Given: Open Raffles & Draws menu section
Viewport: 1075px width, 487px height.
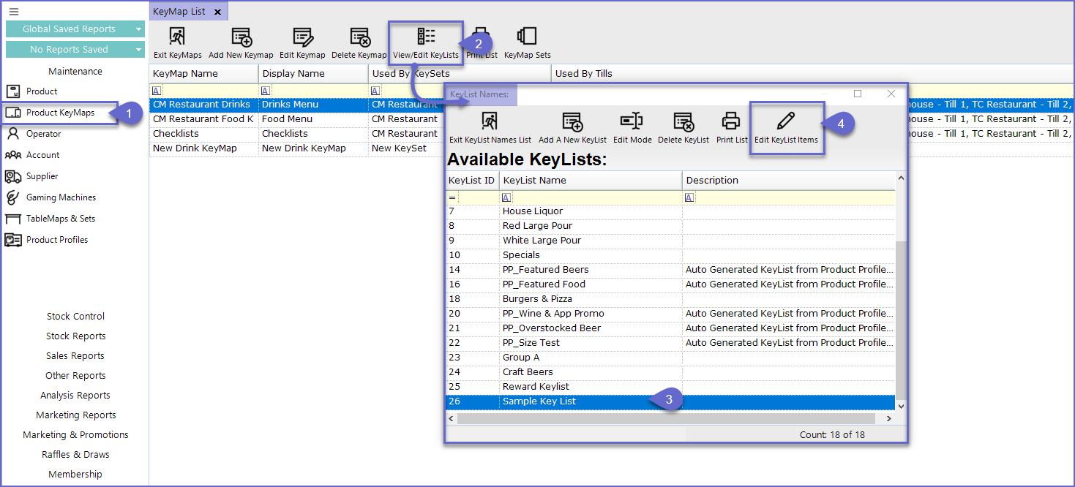Looking at the screenshot, I should pos(75,455).
